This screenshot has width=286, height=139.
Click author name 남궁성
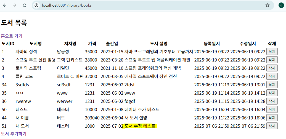pos(63,52)
